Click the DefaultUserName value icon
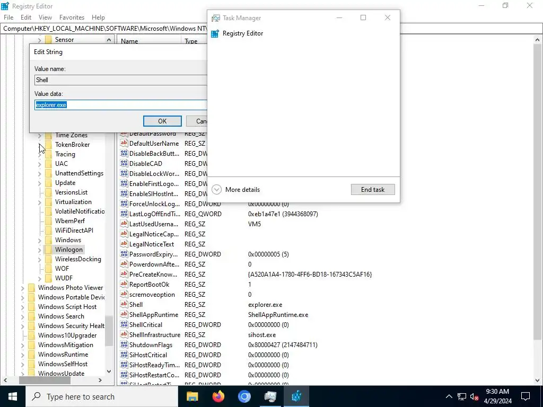The width and height of the screenshot is (543, 407). [124, 143]
